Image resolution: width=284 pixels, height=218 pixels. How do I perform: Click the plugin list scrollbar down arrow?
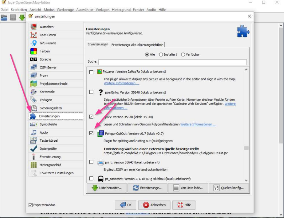[246, 180]
